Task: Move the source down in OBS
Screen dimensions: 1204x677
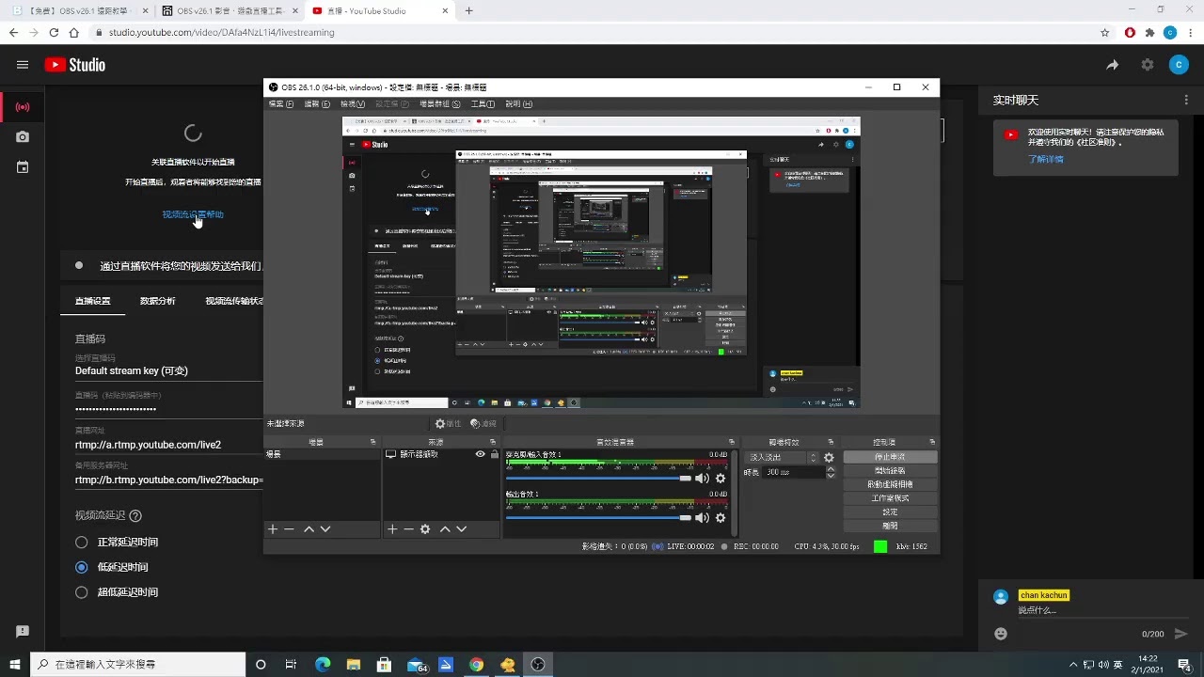Action: pos(462,529)
